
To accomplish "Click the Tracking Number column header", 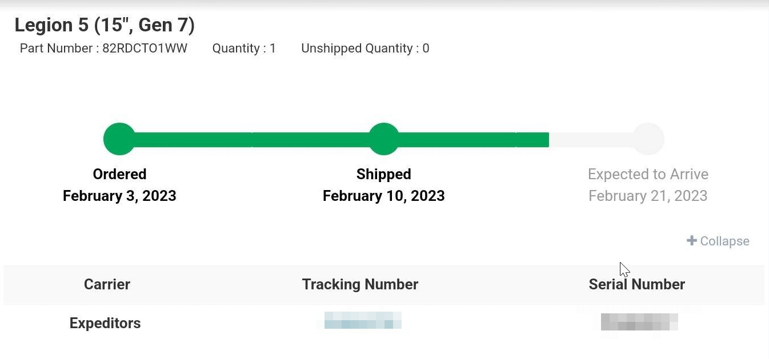I will 360,284.
